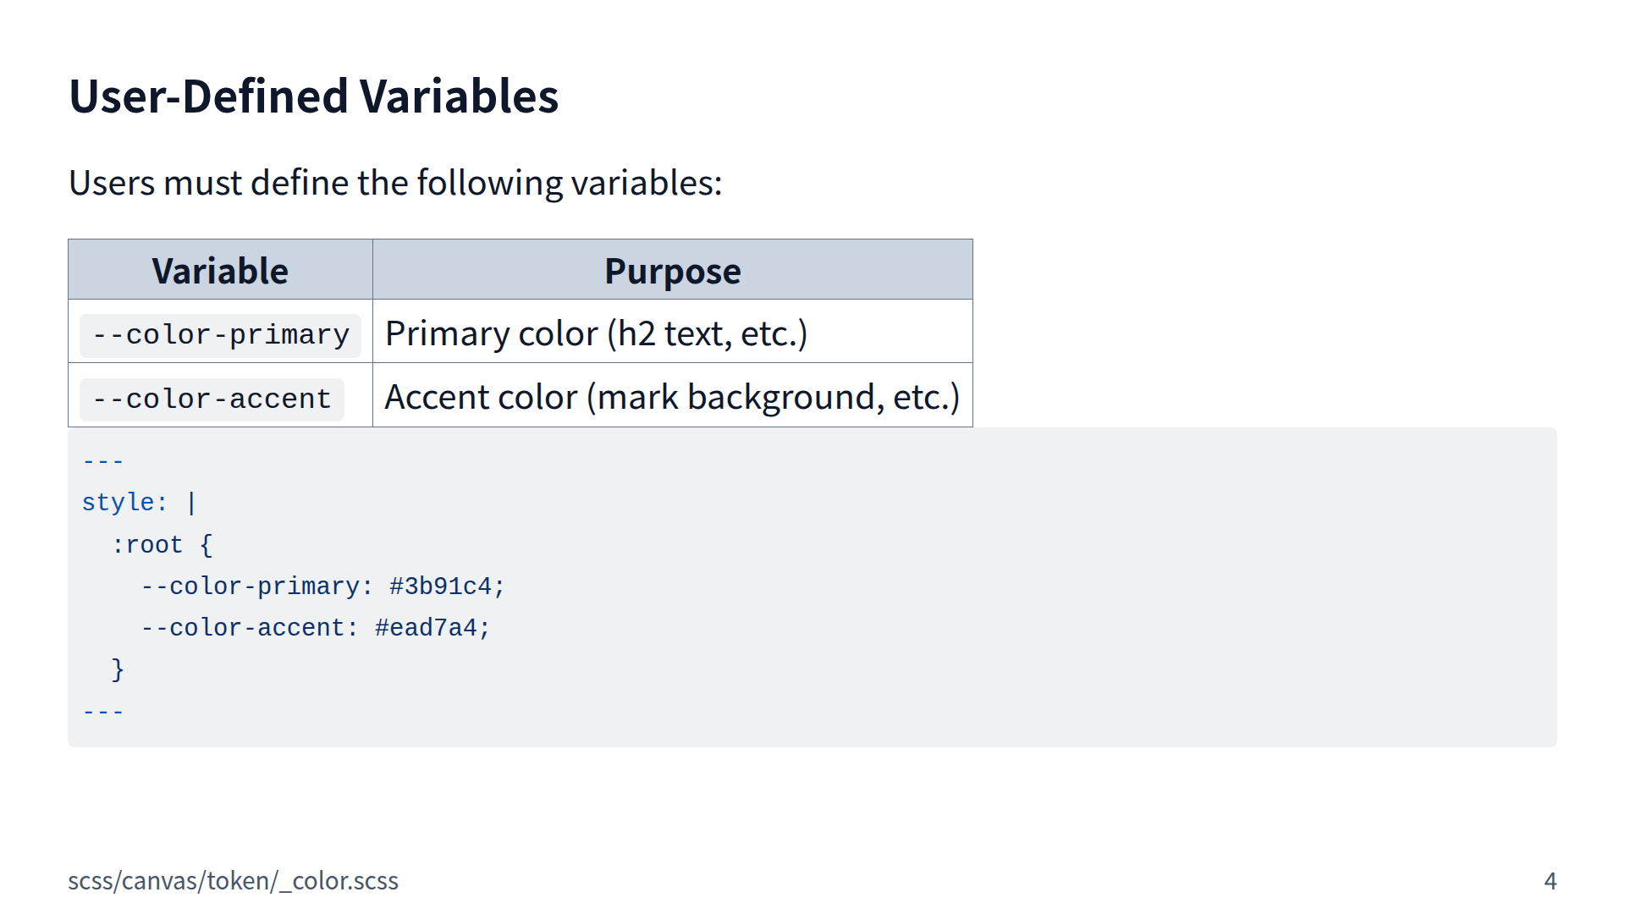
Task: Click the opening "---" line in code block
Action: [x=103, y=461]
